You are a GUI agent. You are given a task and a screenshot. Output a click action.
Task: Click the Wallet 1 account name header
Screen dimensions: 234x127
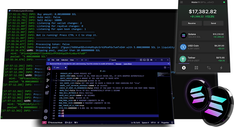[203, 2]
